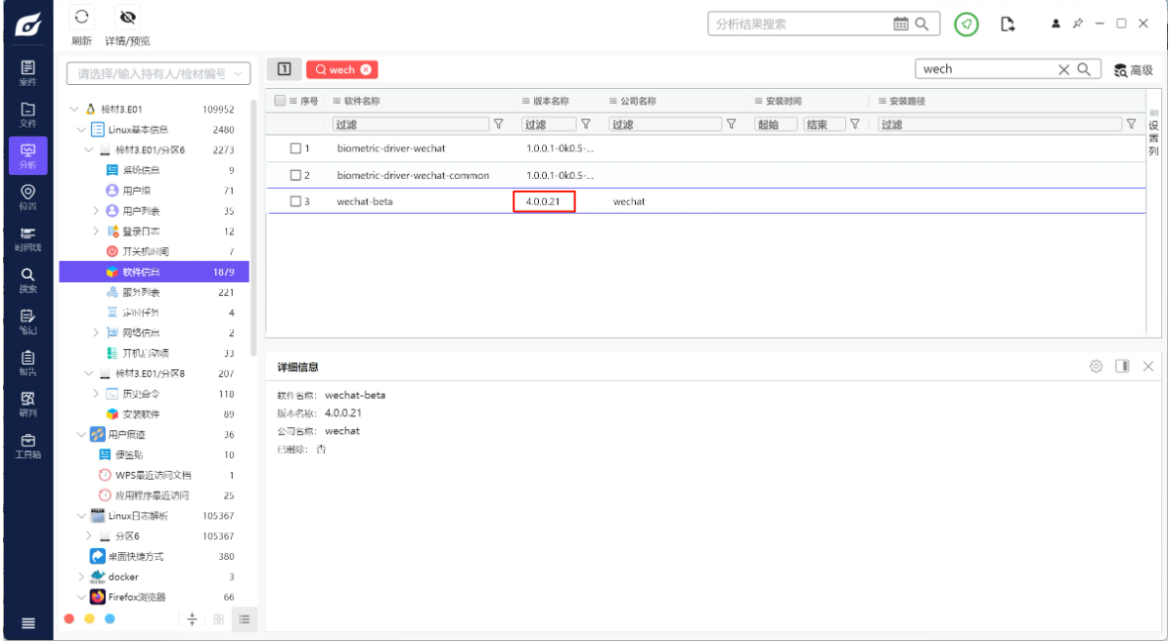
Task: Click the filter funnel for 版本名称 column
Action: pyautogui.click(x=586, y=124)
